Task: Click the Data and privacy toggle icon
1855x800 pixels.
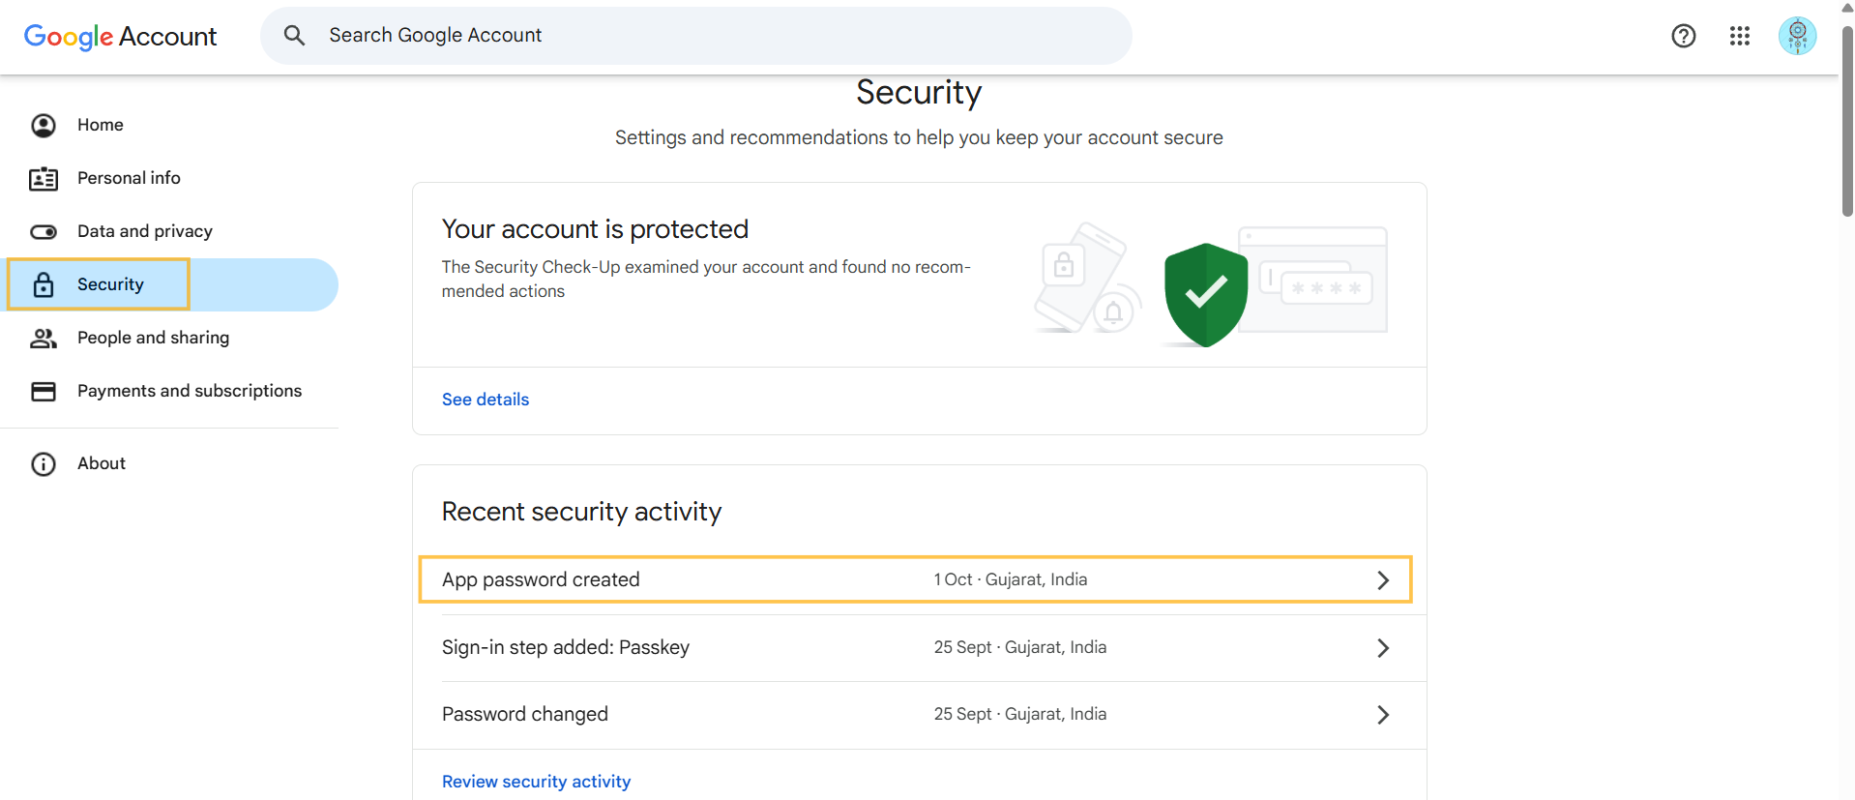Action: tap(44, 231)
